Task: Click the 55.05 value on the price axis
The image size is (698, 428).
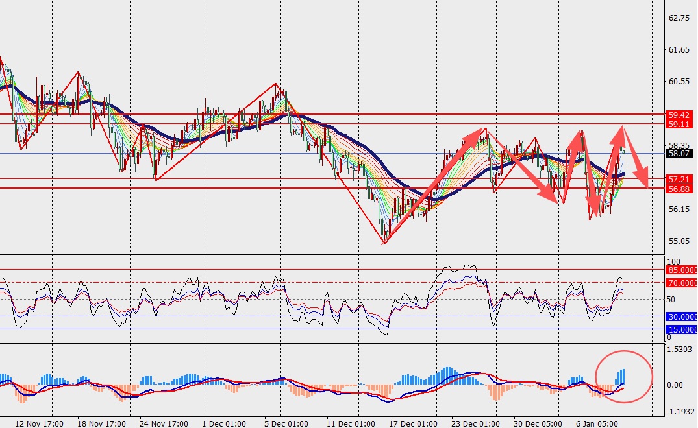Action: pos(679,241)
